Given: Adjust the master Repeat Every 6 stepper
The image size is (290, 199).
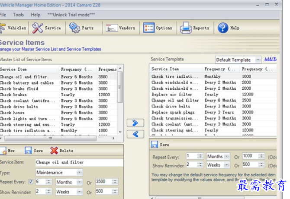Looking at the screenshot, I should tap(49, 182).
